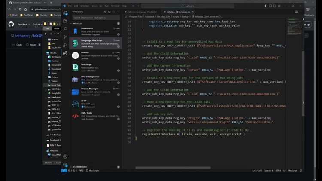Open Source Control view in activity bar

point(65,37)
